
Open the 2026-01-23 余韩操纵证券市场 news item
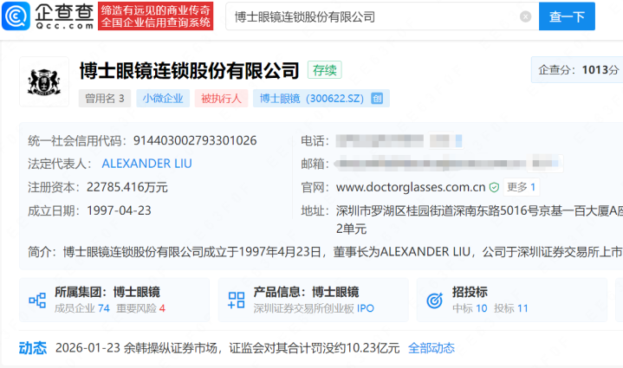click(227, 348)
